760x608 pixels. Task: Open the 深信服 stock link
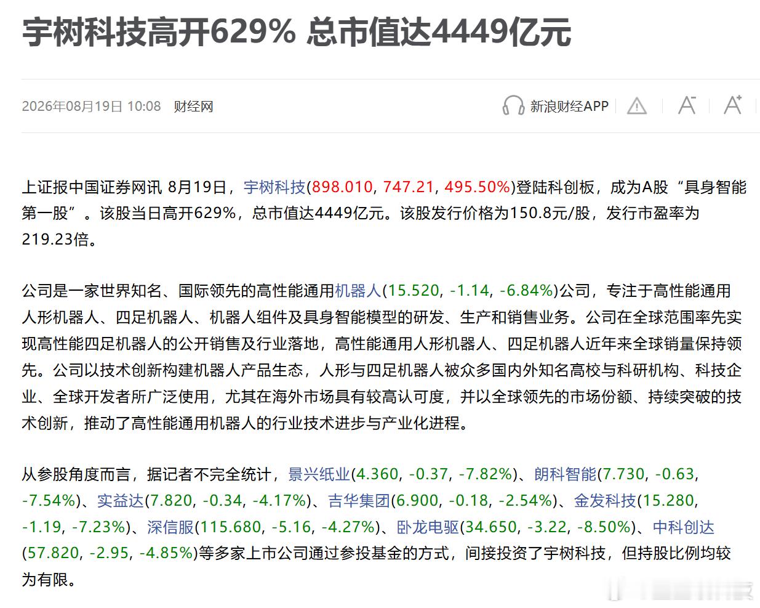(170, 527)
